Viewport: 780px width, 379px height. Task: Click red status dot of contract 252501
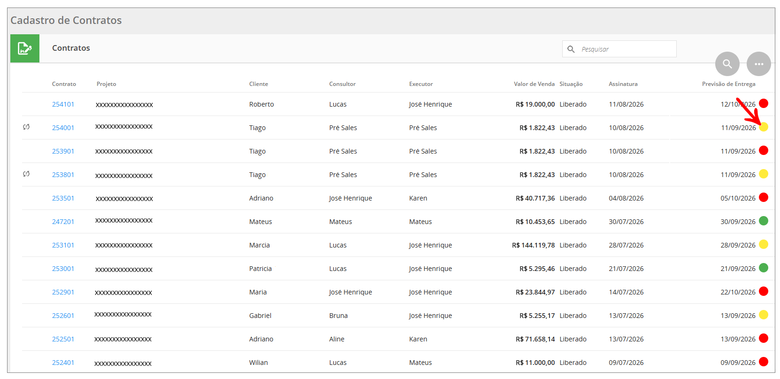(x=764, y=338)
